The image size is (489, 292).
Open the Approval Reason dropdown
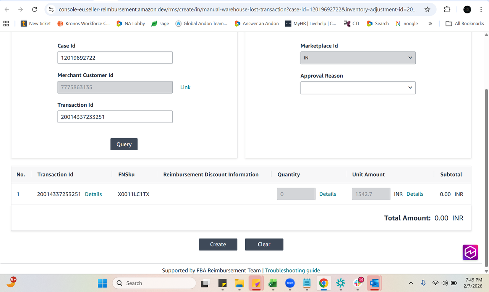click(x=358, y=88)
